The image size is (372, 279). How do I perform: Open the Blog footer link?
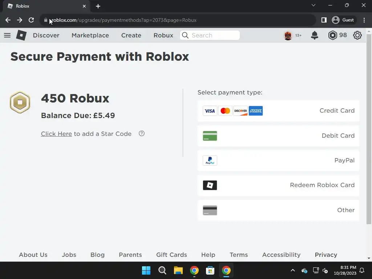tap(97, 255)
